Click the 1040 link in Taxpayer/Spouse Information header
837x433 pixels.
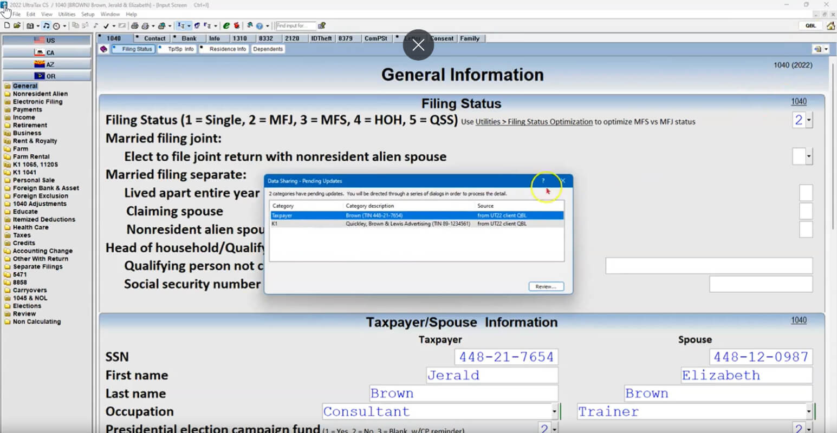pyautogui.click(x=799, y=320)
